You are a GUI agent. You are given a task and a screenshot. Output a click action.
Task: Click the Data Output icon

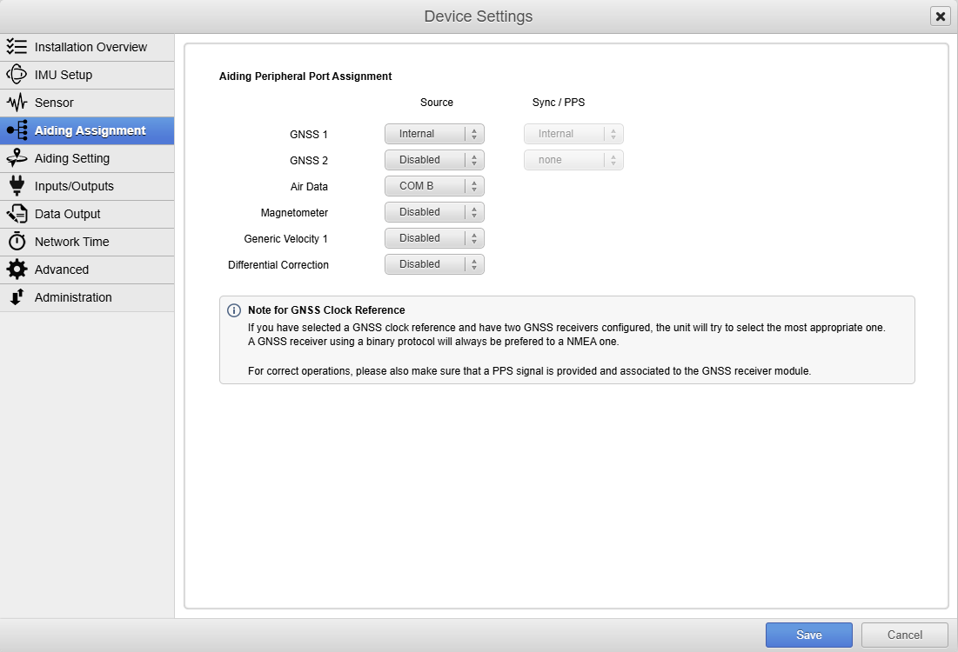[x=17, y=214]
